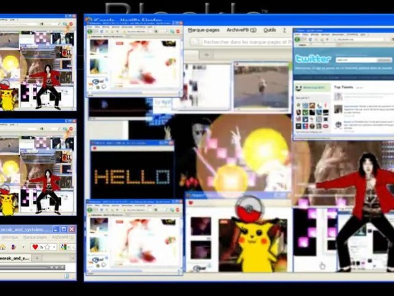This screenshot has height=296, width=394.
Task: Click the grey media player progress slider
Action: coord(24,267)
